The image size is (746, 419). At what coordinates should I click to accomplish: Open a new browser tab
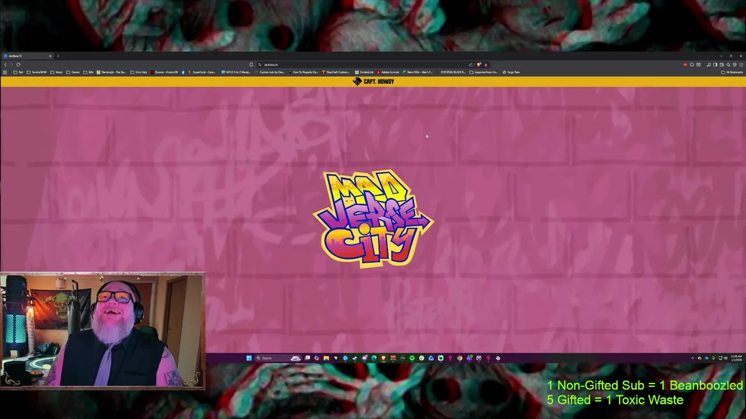58,56
